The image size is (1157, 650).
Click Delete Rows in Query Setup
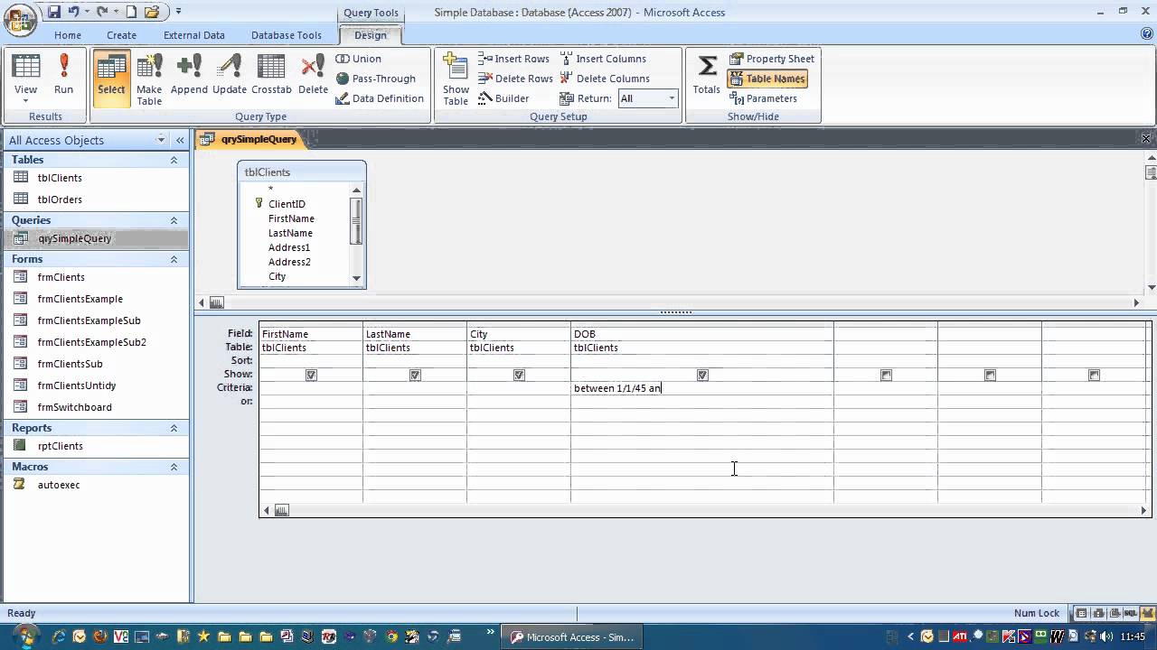point(515,79)
